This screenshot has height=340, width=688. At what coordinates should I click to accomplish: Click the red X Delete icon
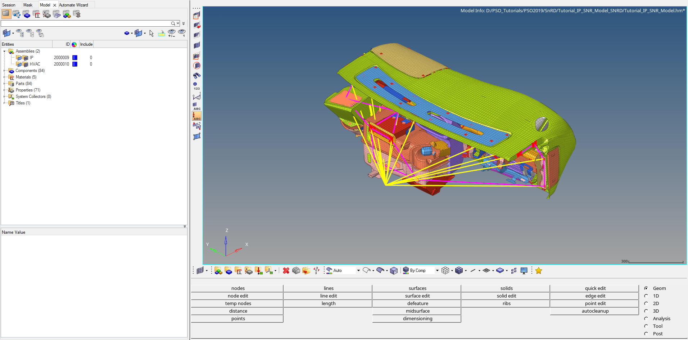[286, 270]
